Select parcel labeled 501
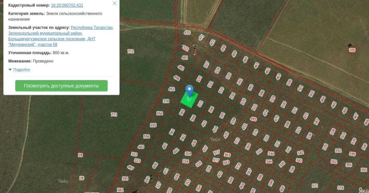 [x=300, y=88]
